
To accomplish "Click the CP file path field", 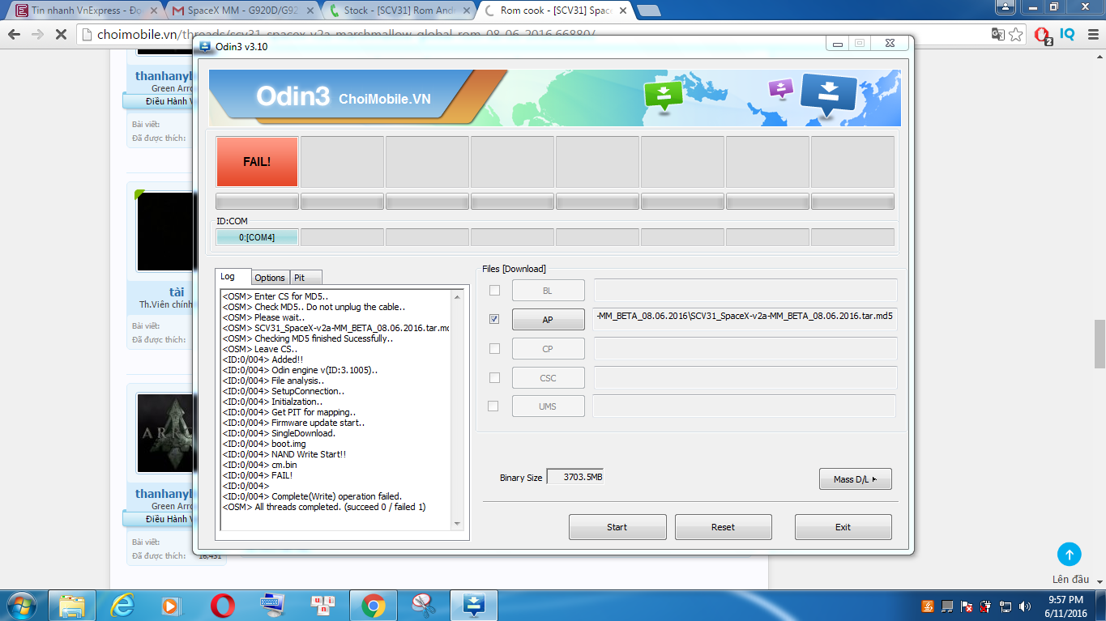I will (745, 348).
